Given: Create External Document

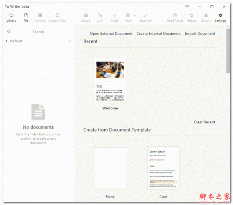Looking at the screenshot, I should [x=159, y=34].
